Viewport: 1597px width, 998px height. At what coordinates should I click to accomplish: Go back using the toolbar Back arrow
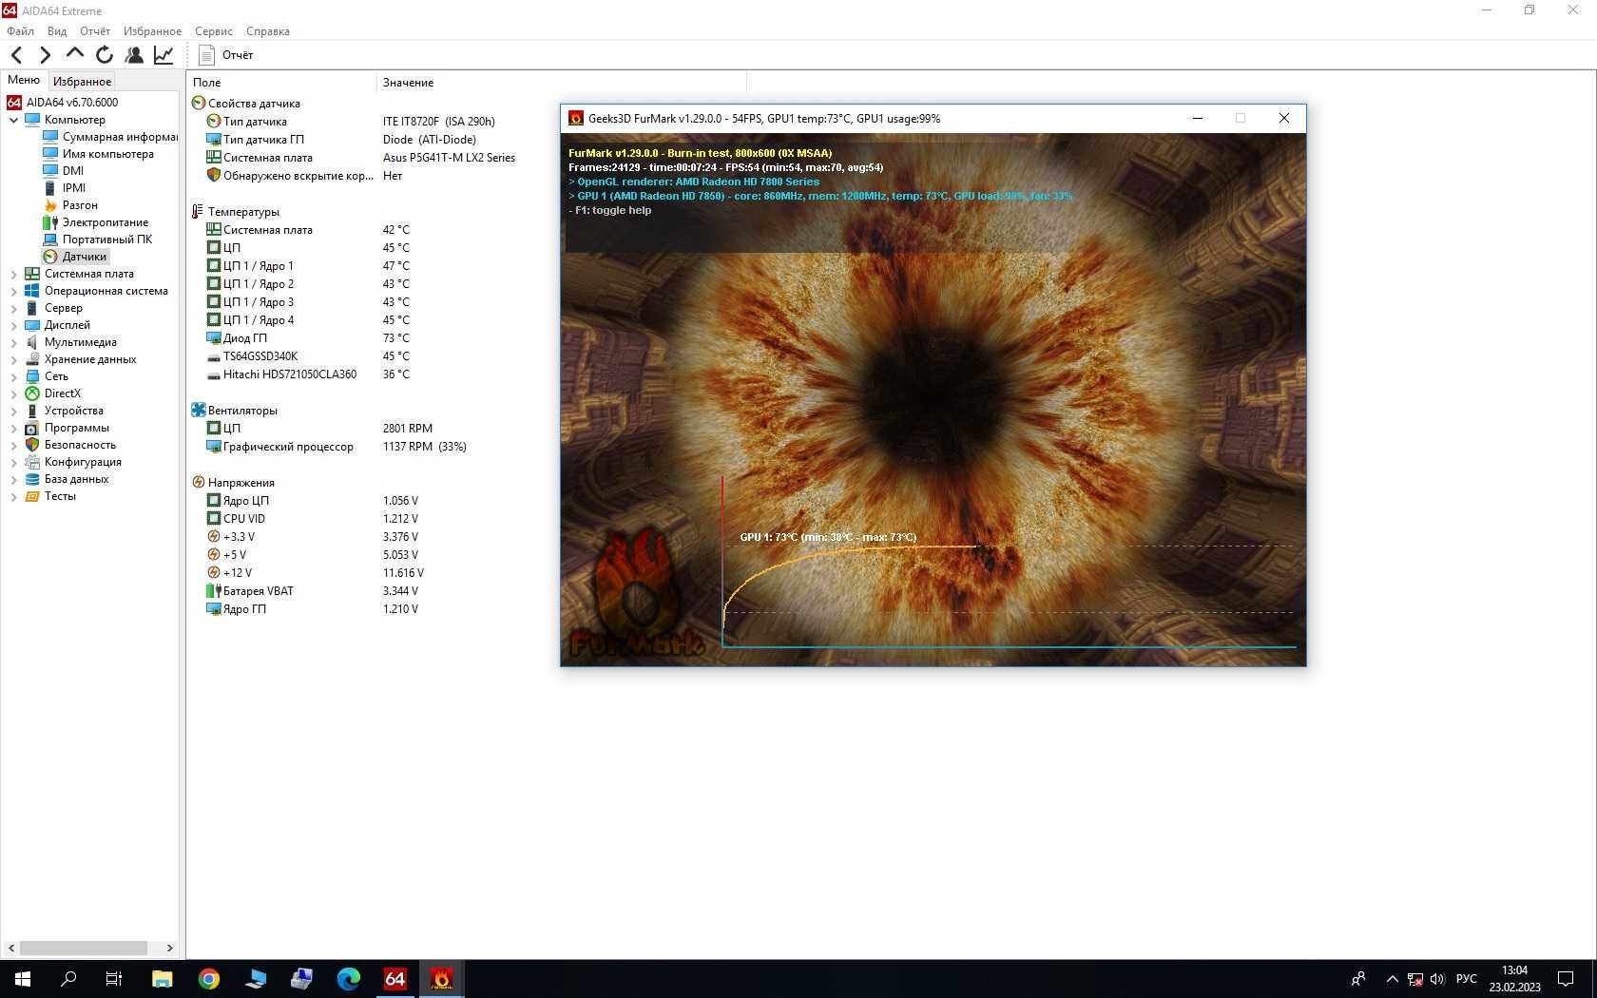click(x=16, y=55)
